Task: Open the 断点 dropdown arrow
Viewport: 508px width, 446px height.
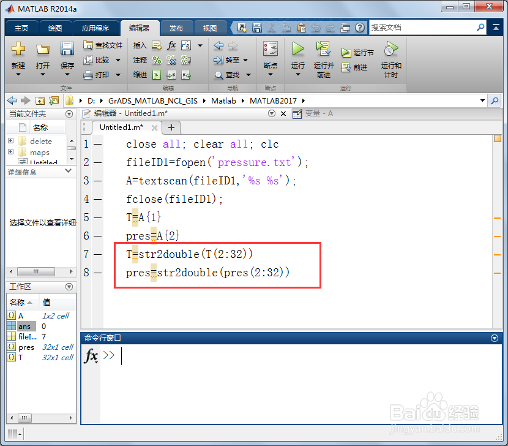Action: 271,74
